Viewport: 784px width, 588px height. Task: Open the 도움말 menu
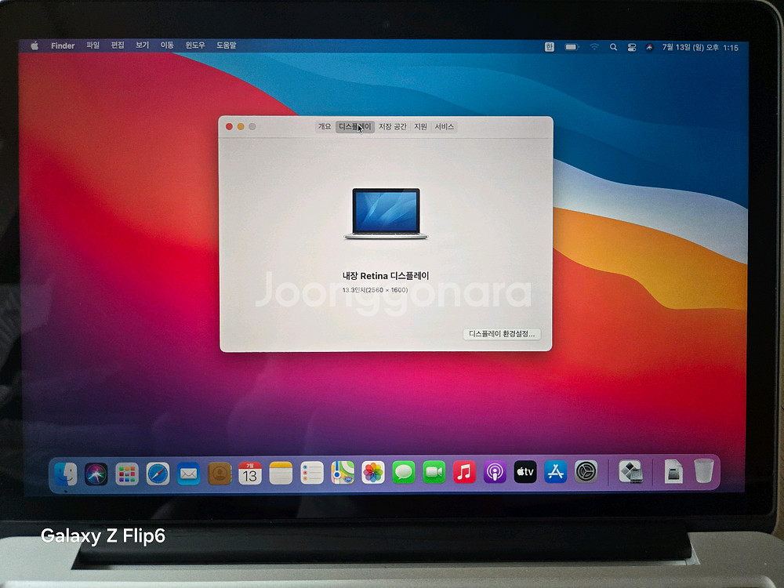(x=226, y=45)
